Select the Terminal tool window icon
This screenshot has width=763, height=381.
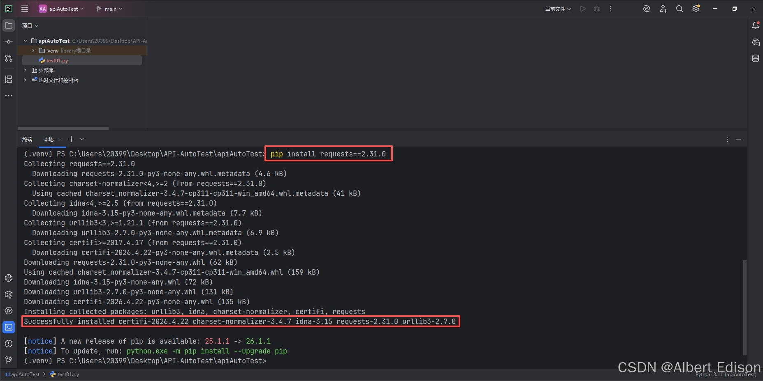(x=9, y=327)
